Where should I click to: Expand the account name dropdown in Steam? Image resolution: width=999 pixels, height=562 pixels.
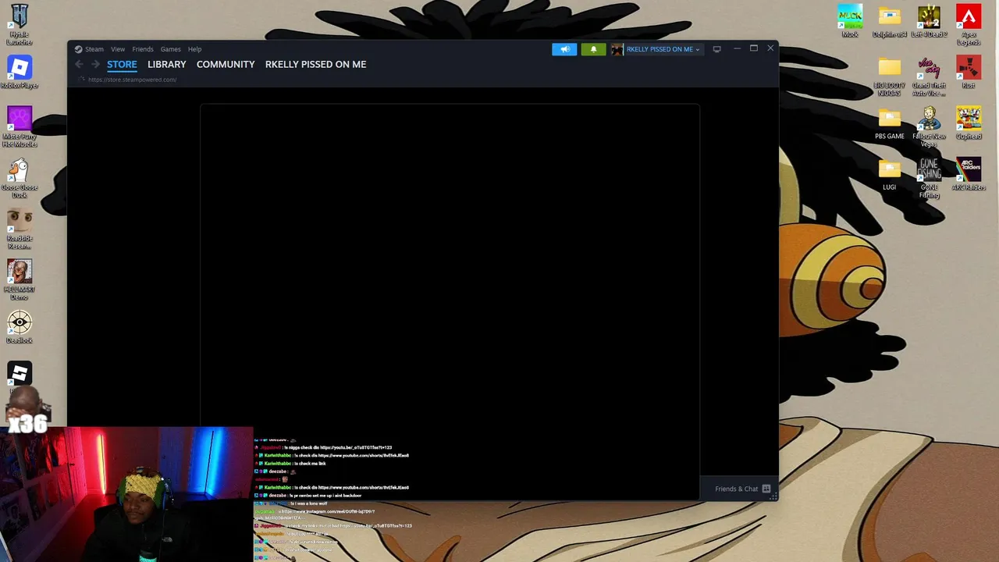tap(663, 49)
